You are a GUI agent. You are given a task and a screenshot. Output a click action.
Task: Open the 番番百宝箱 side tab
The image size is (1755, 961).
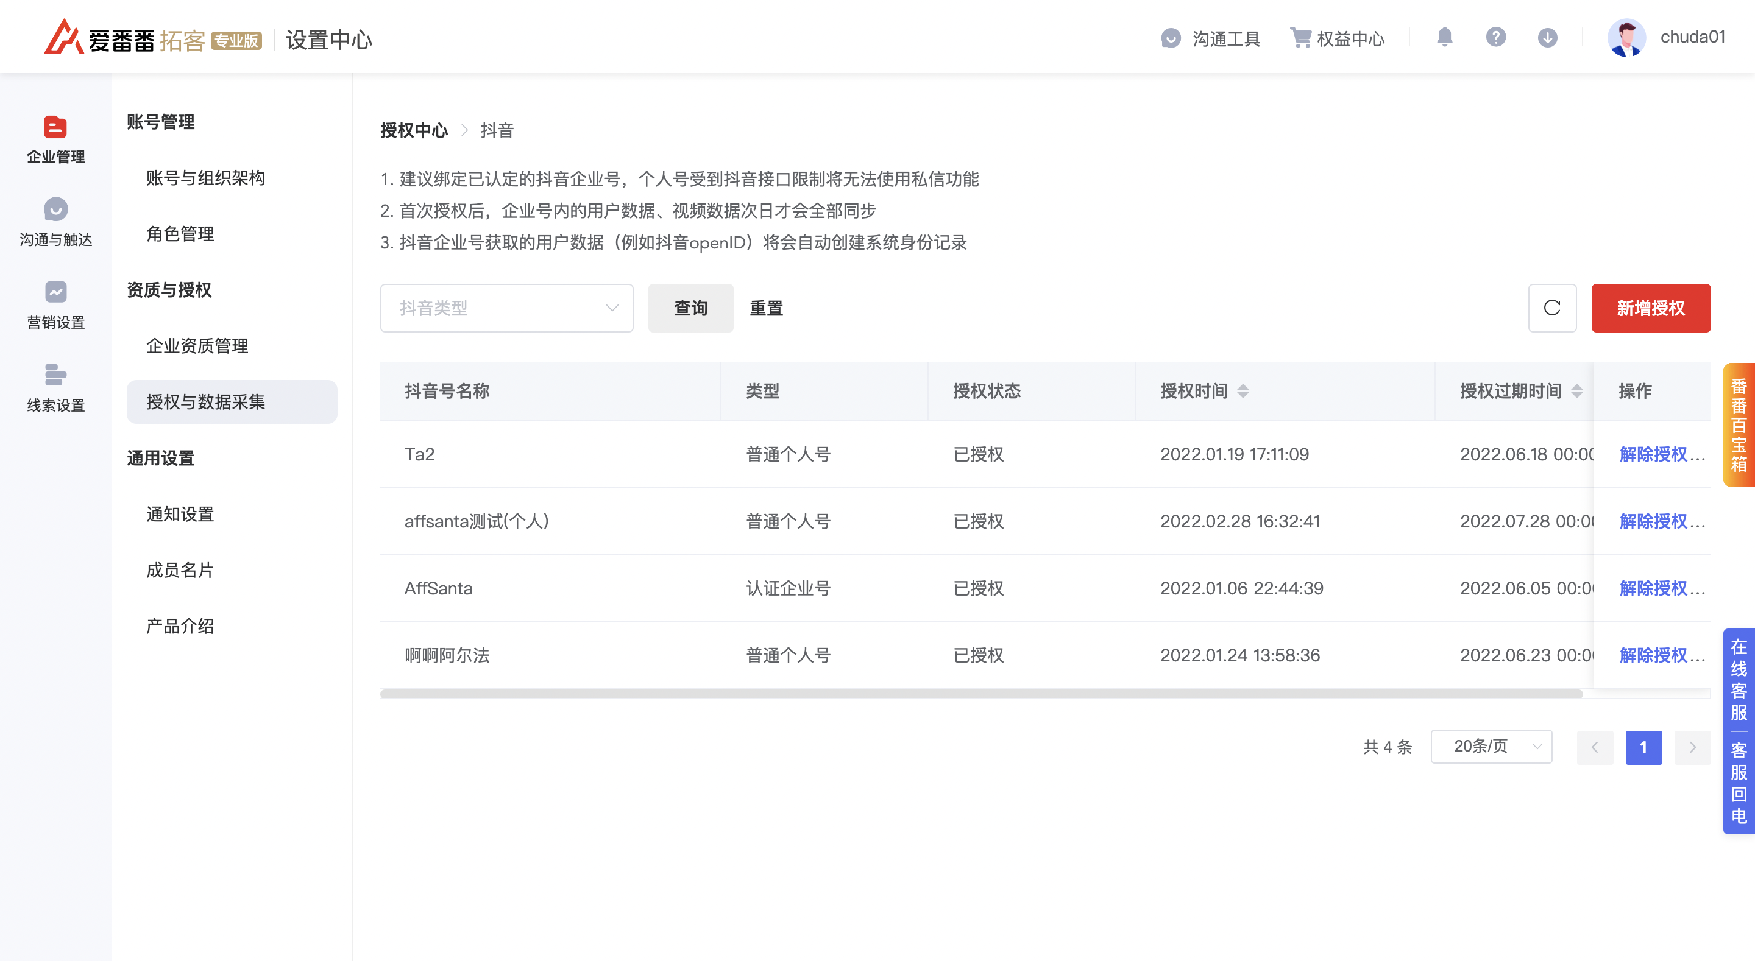(x=1739, y=425)
